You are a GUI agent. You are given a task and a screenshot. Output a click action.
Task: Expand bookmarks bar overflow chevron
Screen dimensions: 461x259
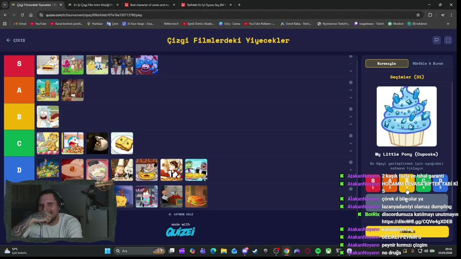[448, 24]
